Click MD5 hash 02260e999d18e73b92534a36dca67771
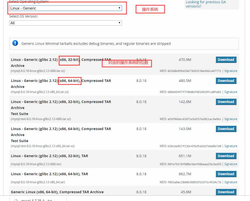 (194, 71)
